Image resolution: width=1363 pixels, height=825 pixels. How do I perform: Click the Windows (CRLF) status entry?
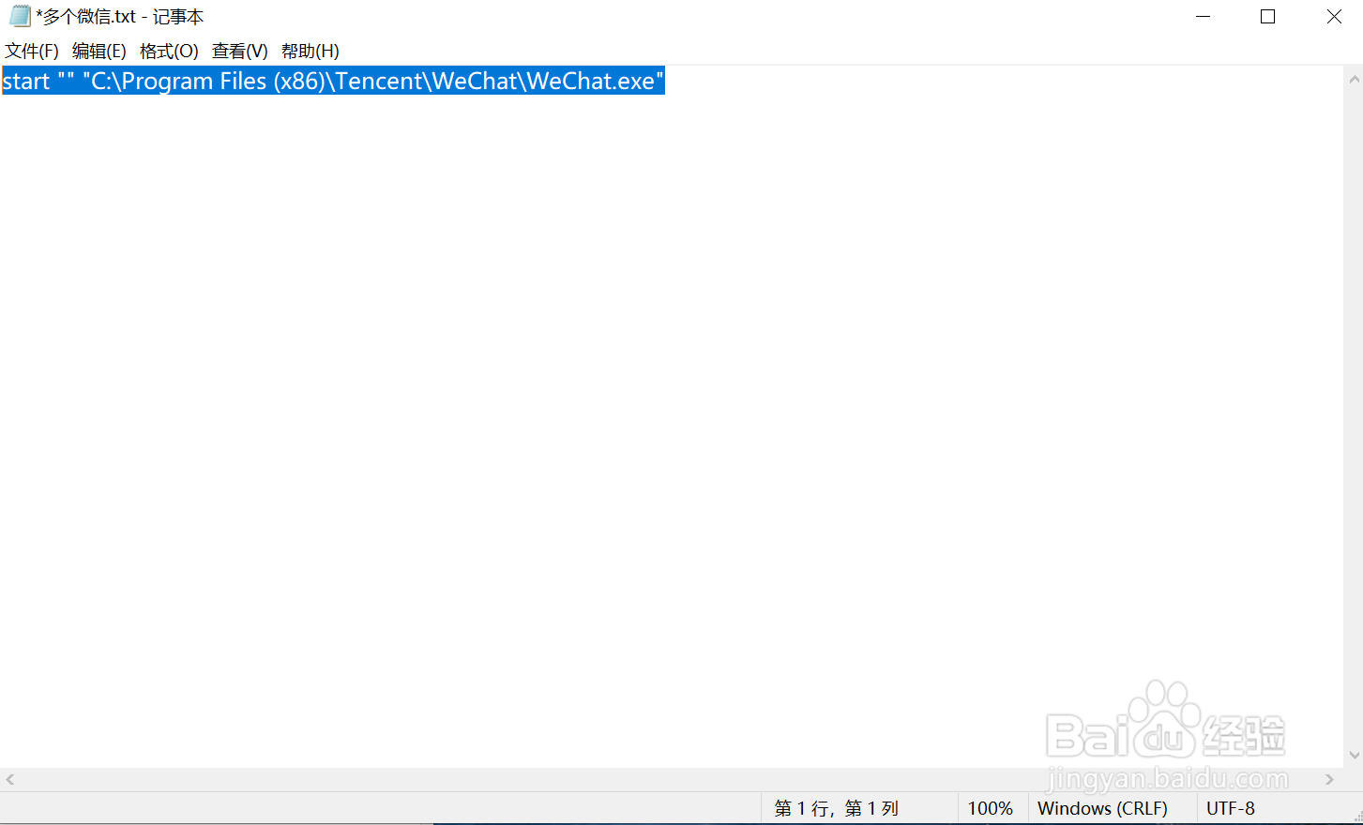pyautogui.click(x=1103, y=808)
